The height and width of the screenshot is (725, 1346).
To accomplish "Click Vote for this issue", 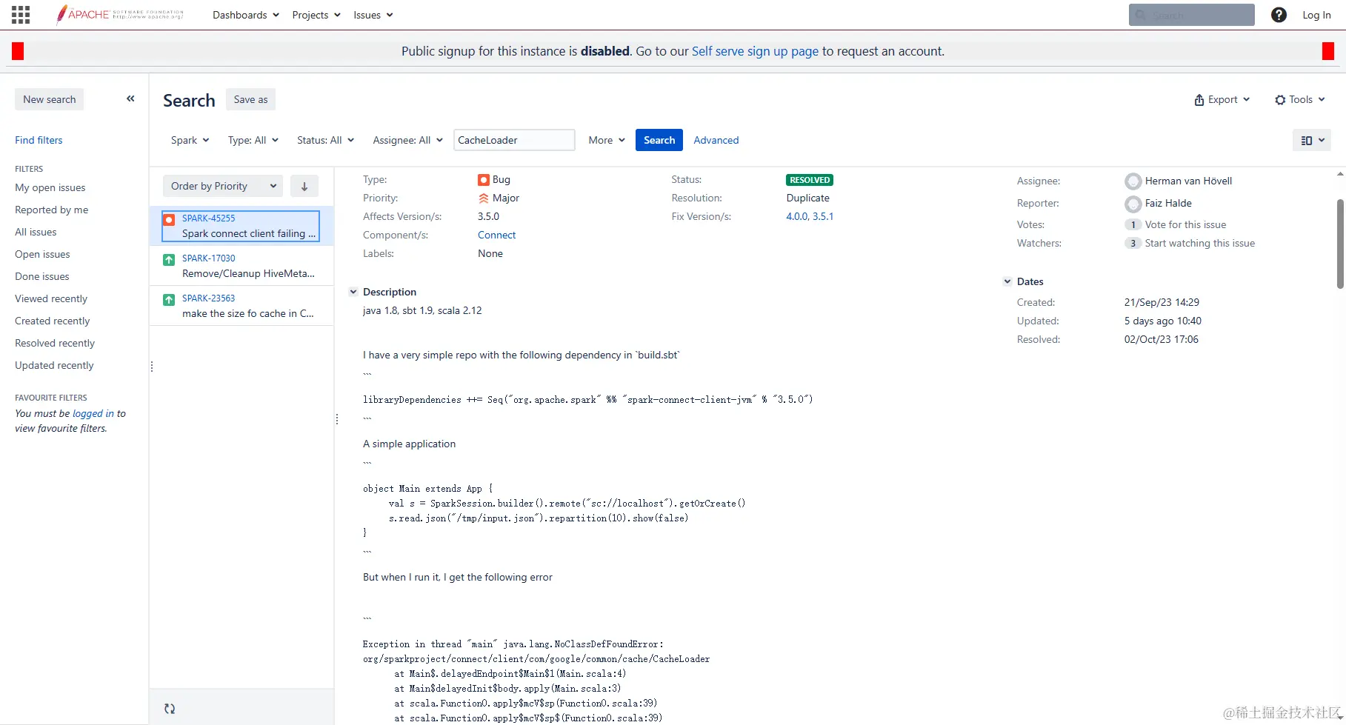I will click(x=1185, y=224).
